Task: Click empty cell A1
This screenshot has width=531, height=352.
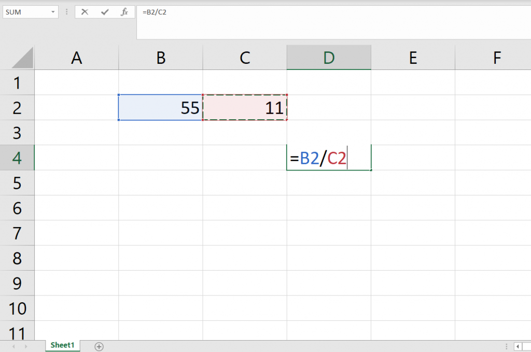Action: click(77, 82)
